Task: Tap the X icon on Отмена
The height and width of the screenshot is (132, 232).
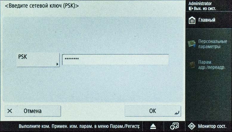Action: click(10, 111)
